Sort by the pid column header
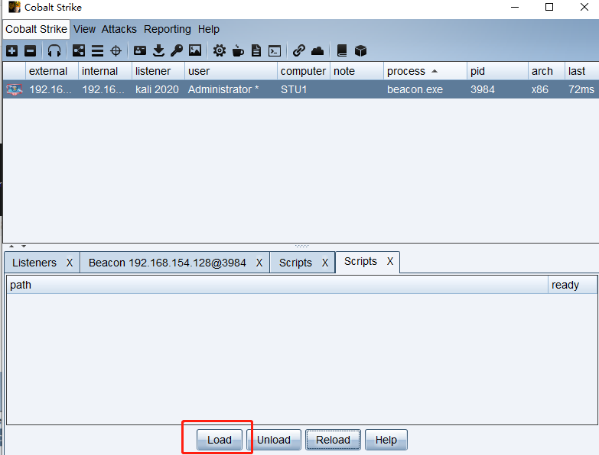 [x=497, y=71]
